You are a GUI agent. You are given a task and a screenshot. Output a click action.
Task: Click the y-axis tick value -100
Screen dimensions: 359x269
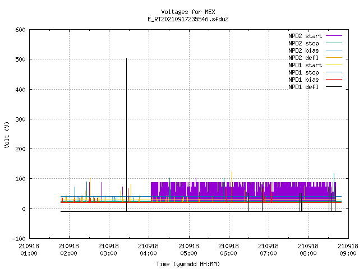[x=19, y=239]
